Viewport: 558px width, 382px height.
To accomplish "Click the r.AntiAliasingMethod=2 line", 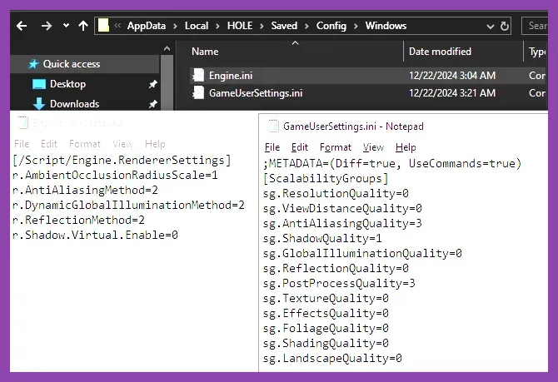I will click(85, 191).
